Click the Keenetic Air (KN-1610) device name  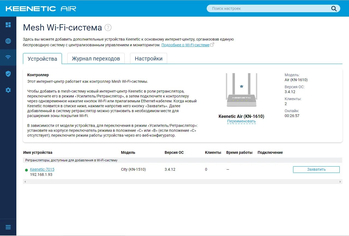pos(241,116)
